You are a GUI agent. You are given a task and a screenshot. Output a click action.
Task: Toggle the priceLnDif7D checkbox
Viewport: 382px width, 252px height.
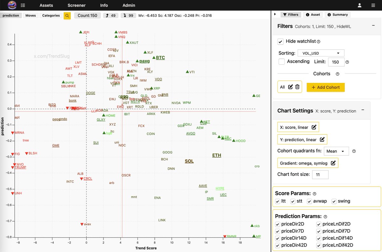point(319,231)
